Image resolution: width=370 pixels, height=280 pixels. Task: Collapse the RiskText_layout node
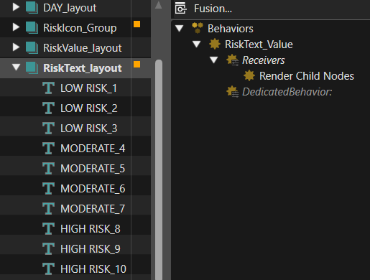[x=16, y=67]
